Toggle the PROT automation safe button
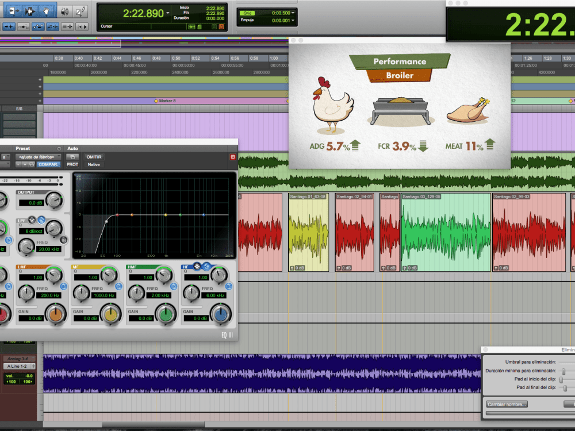 (72, 164)
